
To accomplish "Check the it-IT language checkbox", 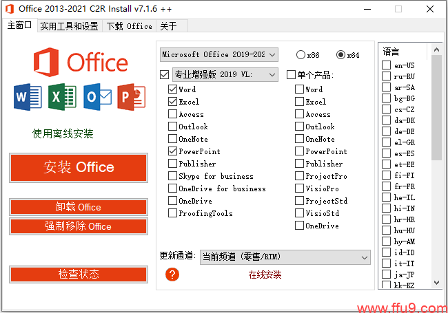I will pyautogui.click(x=386, y=263).
